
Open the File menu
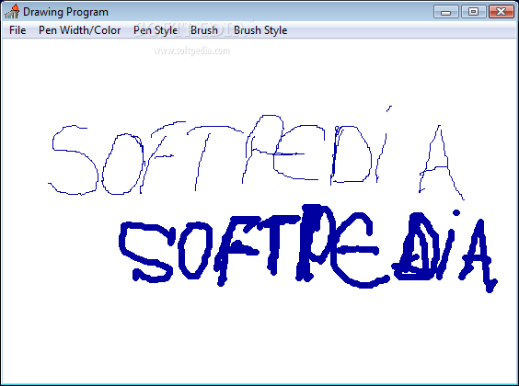click(x=17, y=30)
